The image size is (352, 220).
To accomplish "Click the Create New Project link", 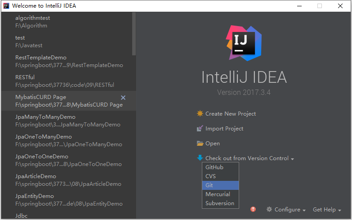I will pyautogui.click(x=231, y=114).
